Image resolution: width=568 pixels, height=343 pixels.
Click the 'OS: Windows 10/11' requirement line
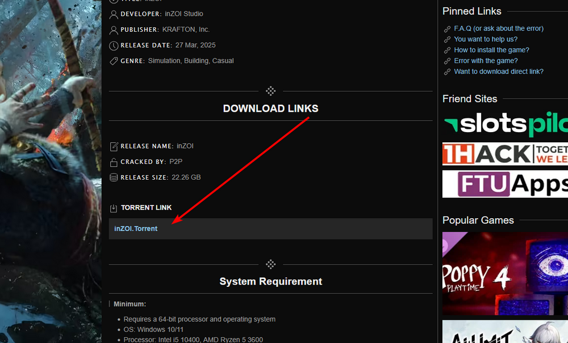click(x=153, y=329)
